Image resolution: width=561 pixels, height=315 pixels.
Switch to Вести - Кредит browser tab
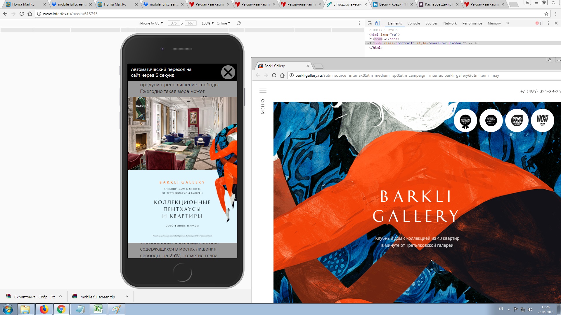[x=393, y=4]
